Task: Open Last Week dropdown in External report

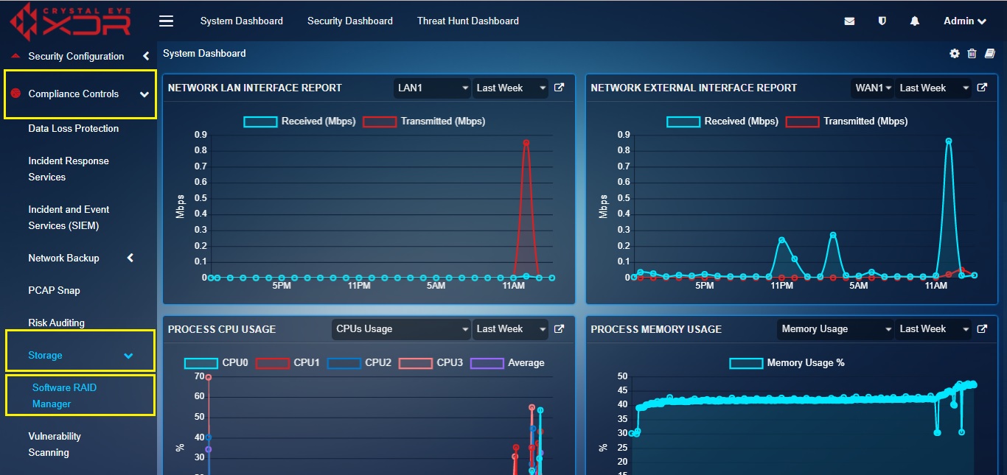Action: pos(933,88)
